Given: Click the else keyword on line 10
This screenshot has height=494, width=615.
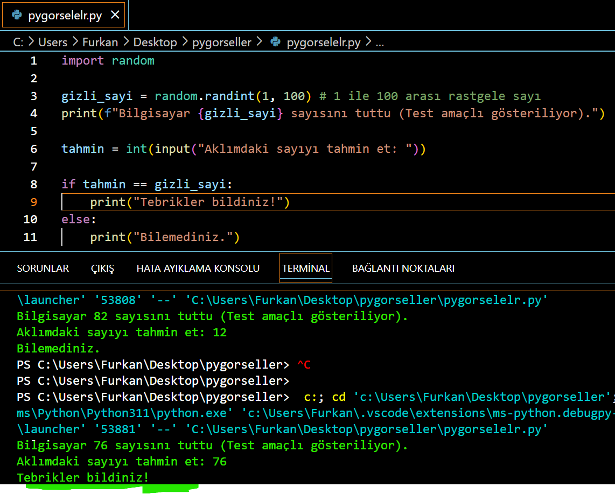Looking at the screenshot, I should (x=75, y=220).
